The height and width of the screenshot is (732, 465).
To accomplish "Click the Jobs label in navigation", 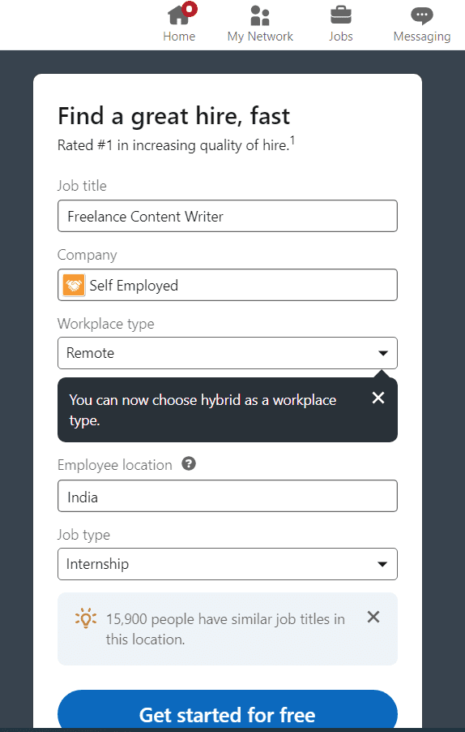I will (x=341, y=37).
